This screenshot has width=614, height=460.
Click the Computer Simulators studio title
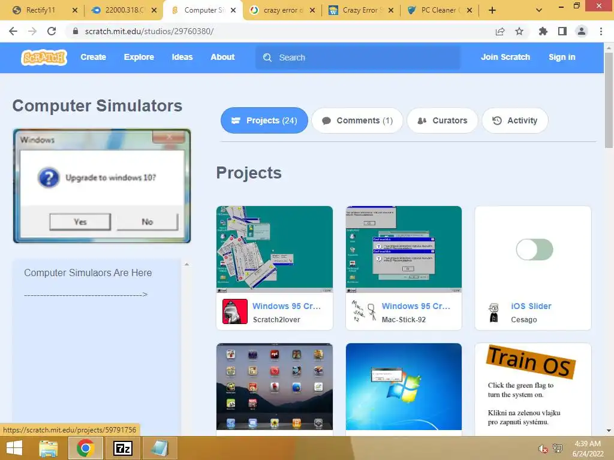98,105
